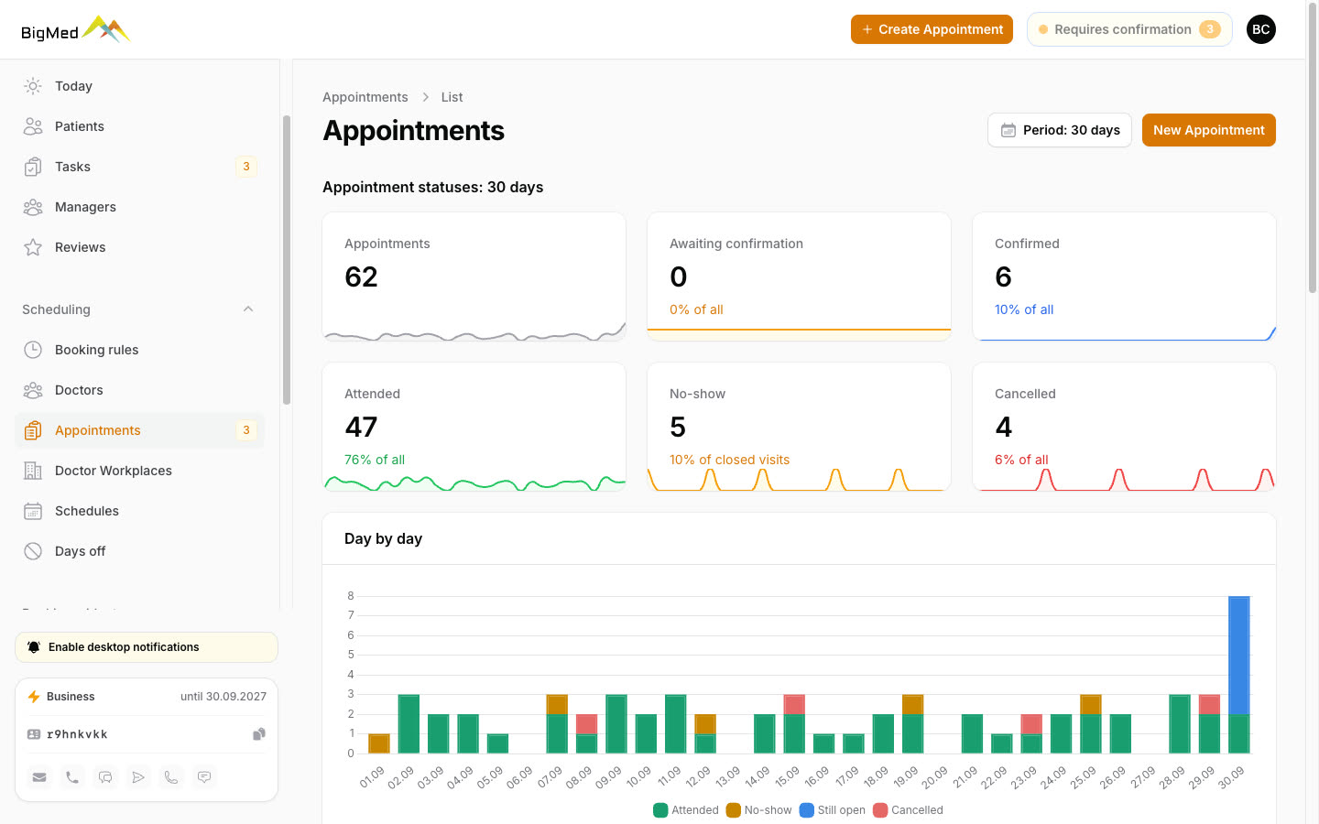Image resolution: width=1319 pixels, height=824 pixels.
Task: Copy the r9hnkvkk code with the copy icon
Action: click(259, 734)
